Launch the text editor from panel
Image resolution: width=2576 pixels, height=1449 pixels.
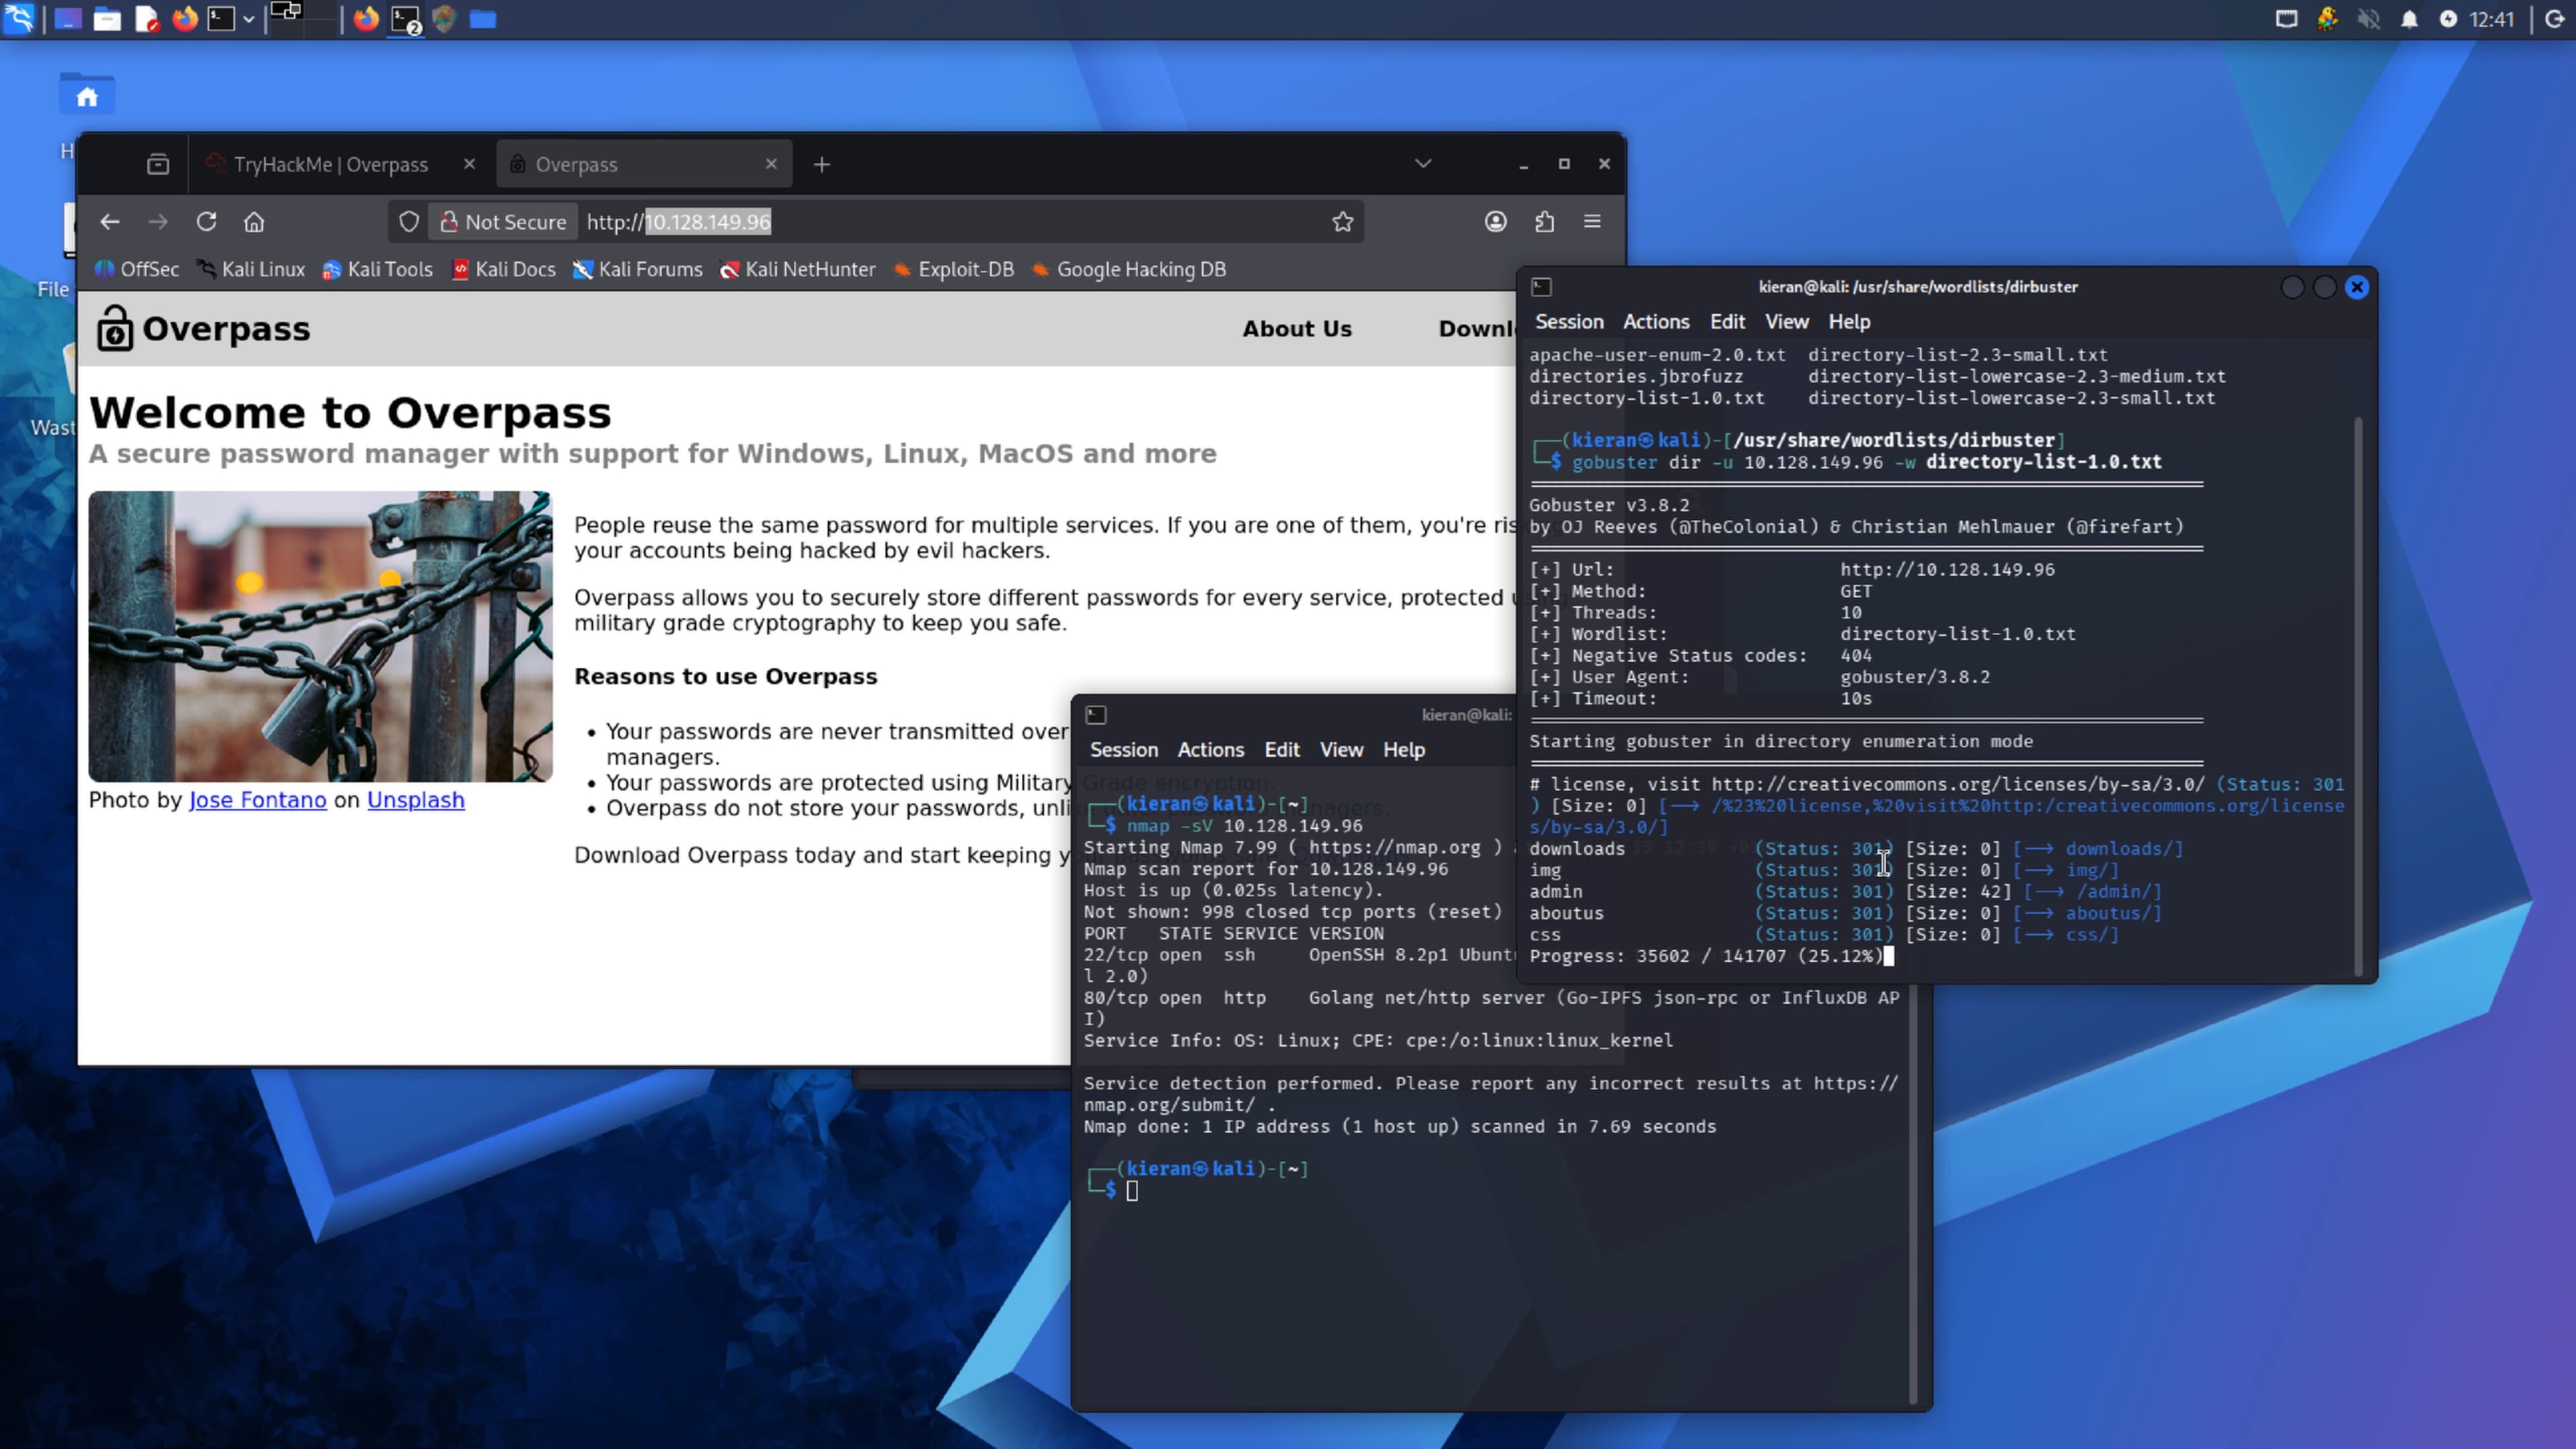pos(147,19)
